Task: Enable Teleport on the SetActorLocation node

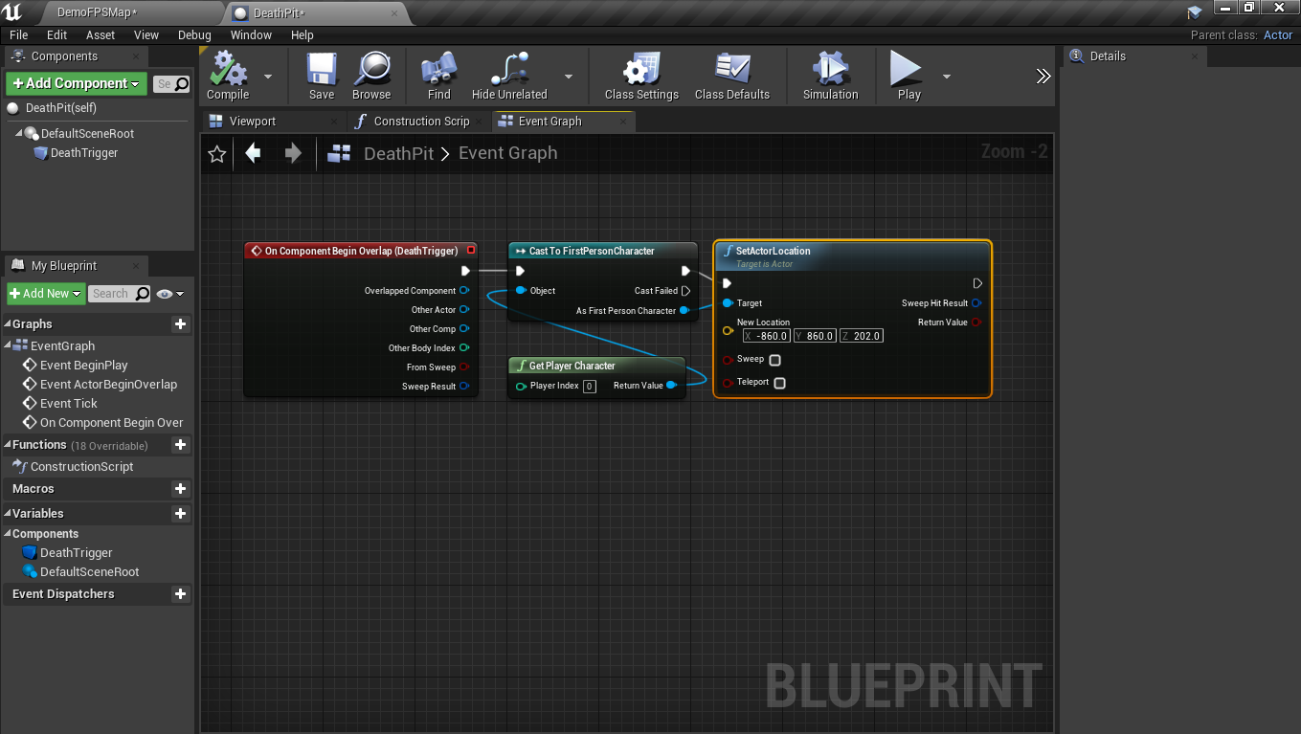Action: click(779, 383)
